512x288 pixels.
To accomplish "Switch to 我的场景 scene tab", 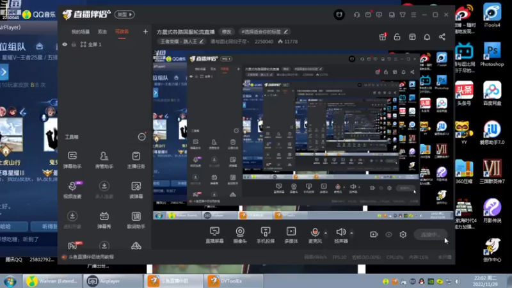I will coord(81,31).
